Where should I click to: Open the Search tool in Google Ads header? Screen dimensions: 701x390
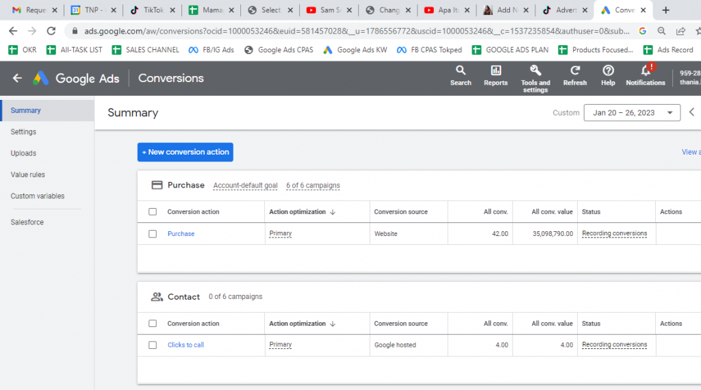[x=461, y=75]
